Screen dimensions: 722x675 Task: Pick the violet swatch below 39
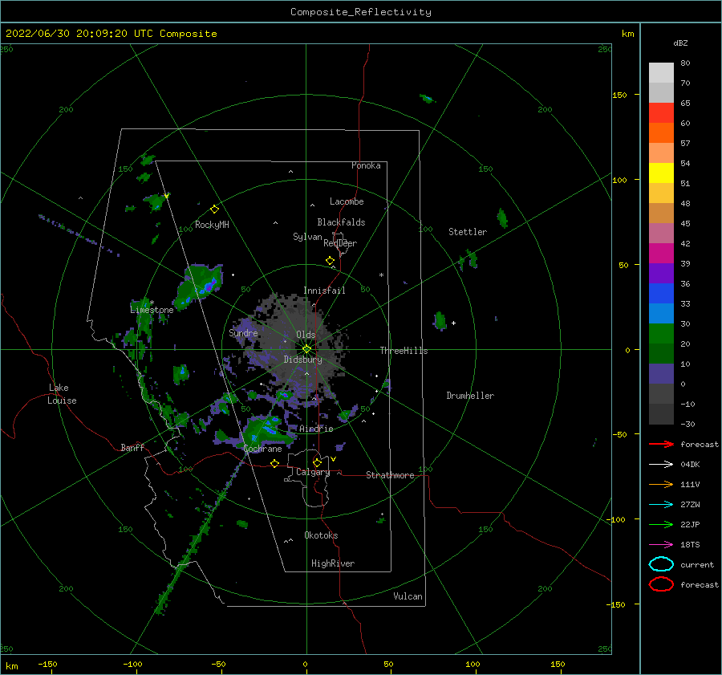661,273
